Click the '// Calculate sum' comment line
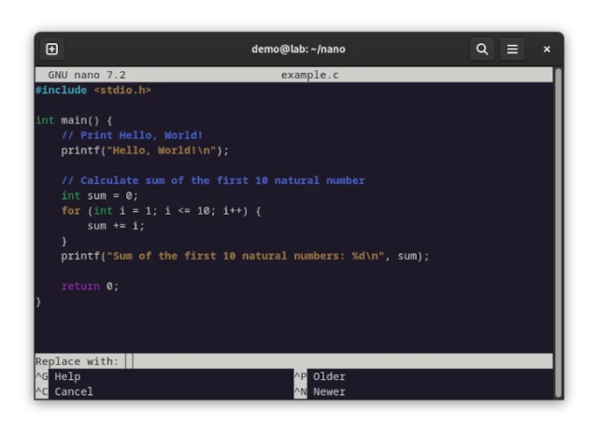The width and height of the screenshot is (598, 436). 213,180
